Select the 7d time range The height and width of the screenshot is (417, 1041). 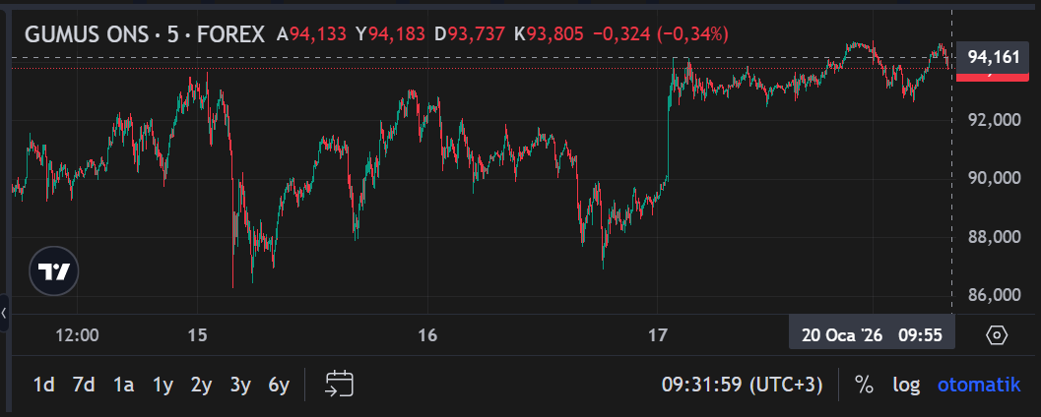tap(84, 385)
